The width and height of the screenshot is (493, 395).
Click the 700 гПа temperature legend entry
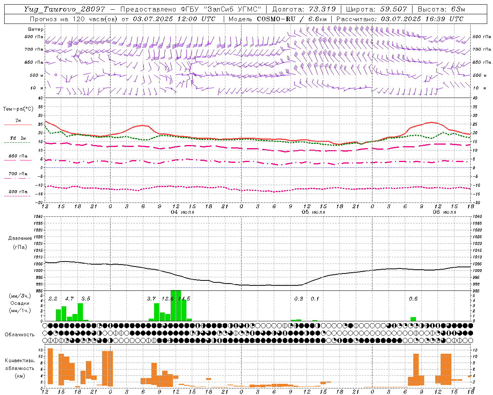pos(18,174)
